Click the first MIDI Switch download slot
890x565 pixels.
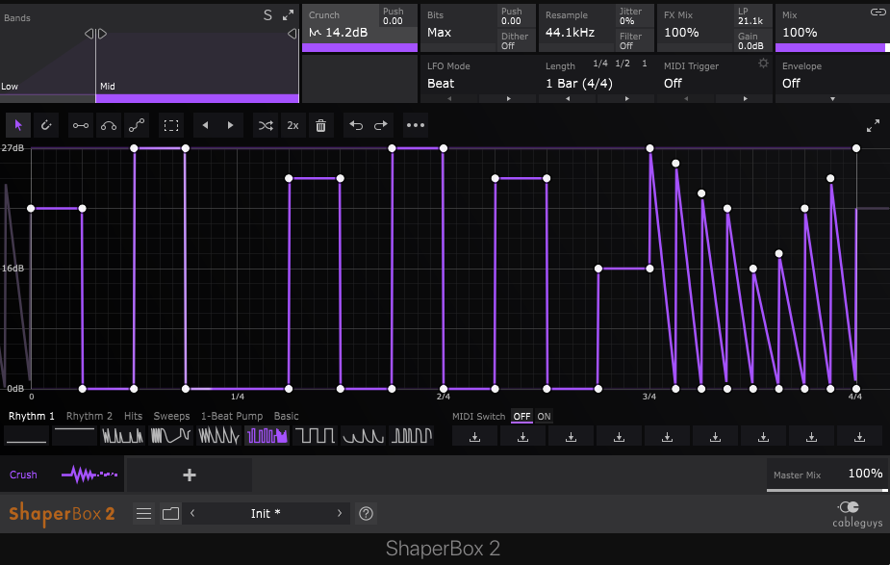pos(475,437)
